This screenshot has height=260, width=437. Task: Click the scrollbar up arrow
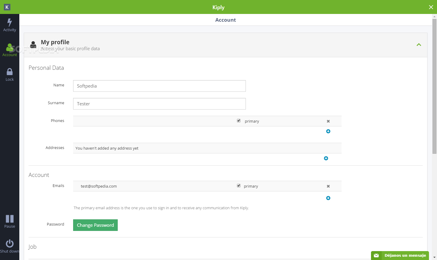[434, 16]
